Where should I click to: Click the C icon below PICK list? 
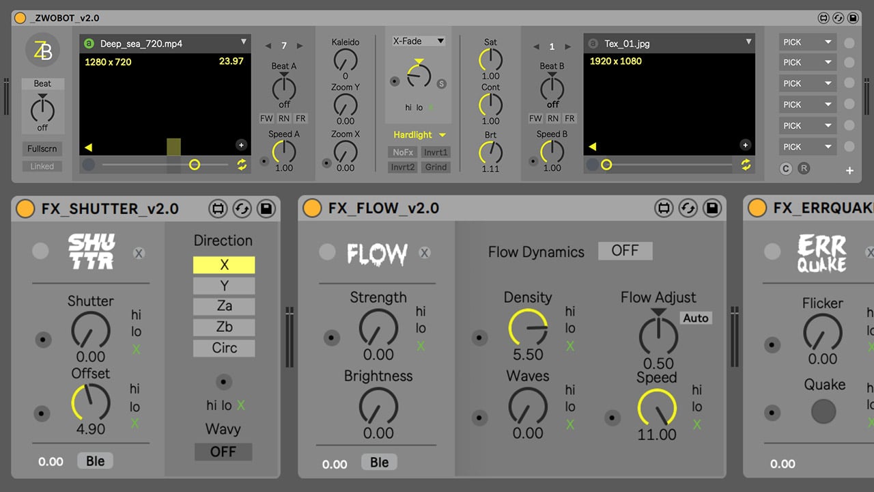(x=786, y=168)
